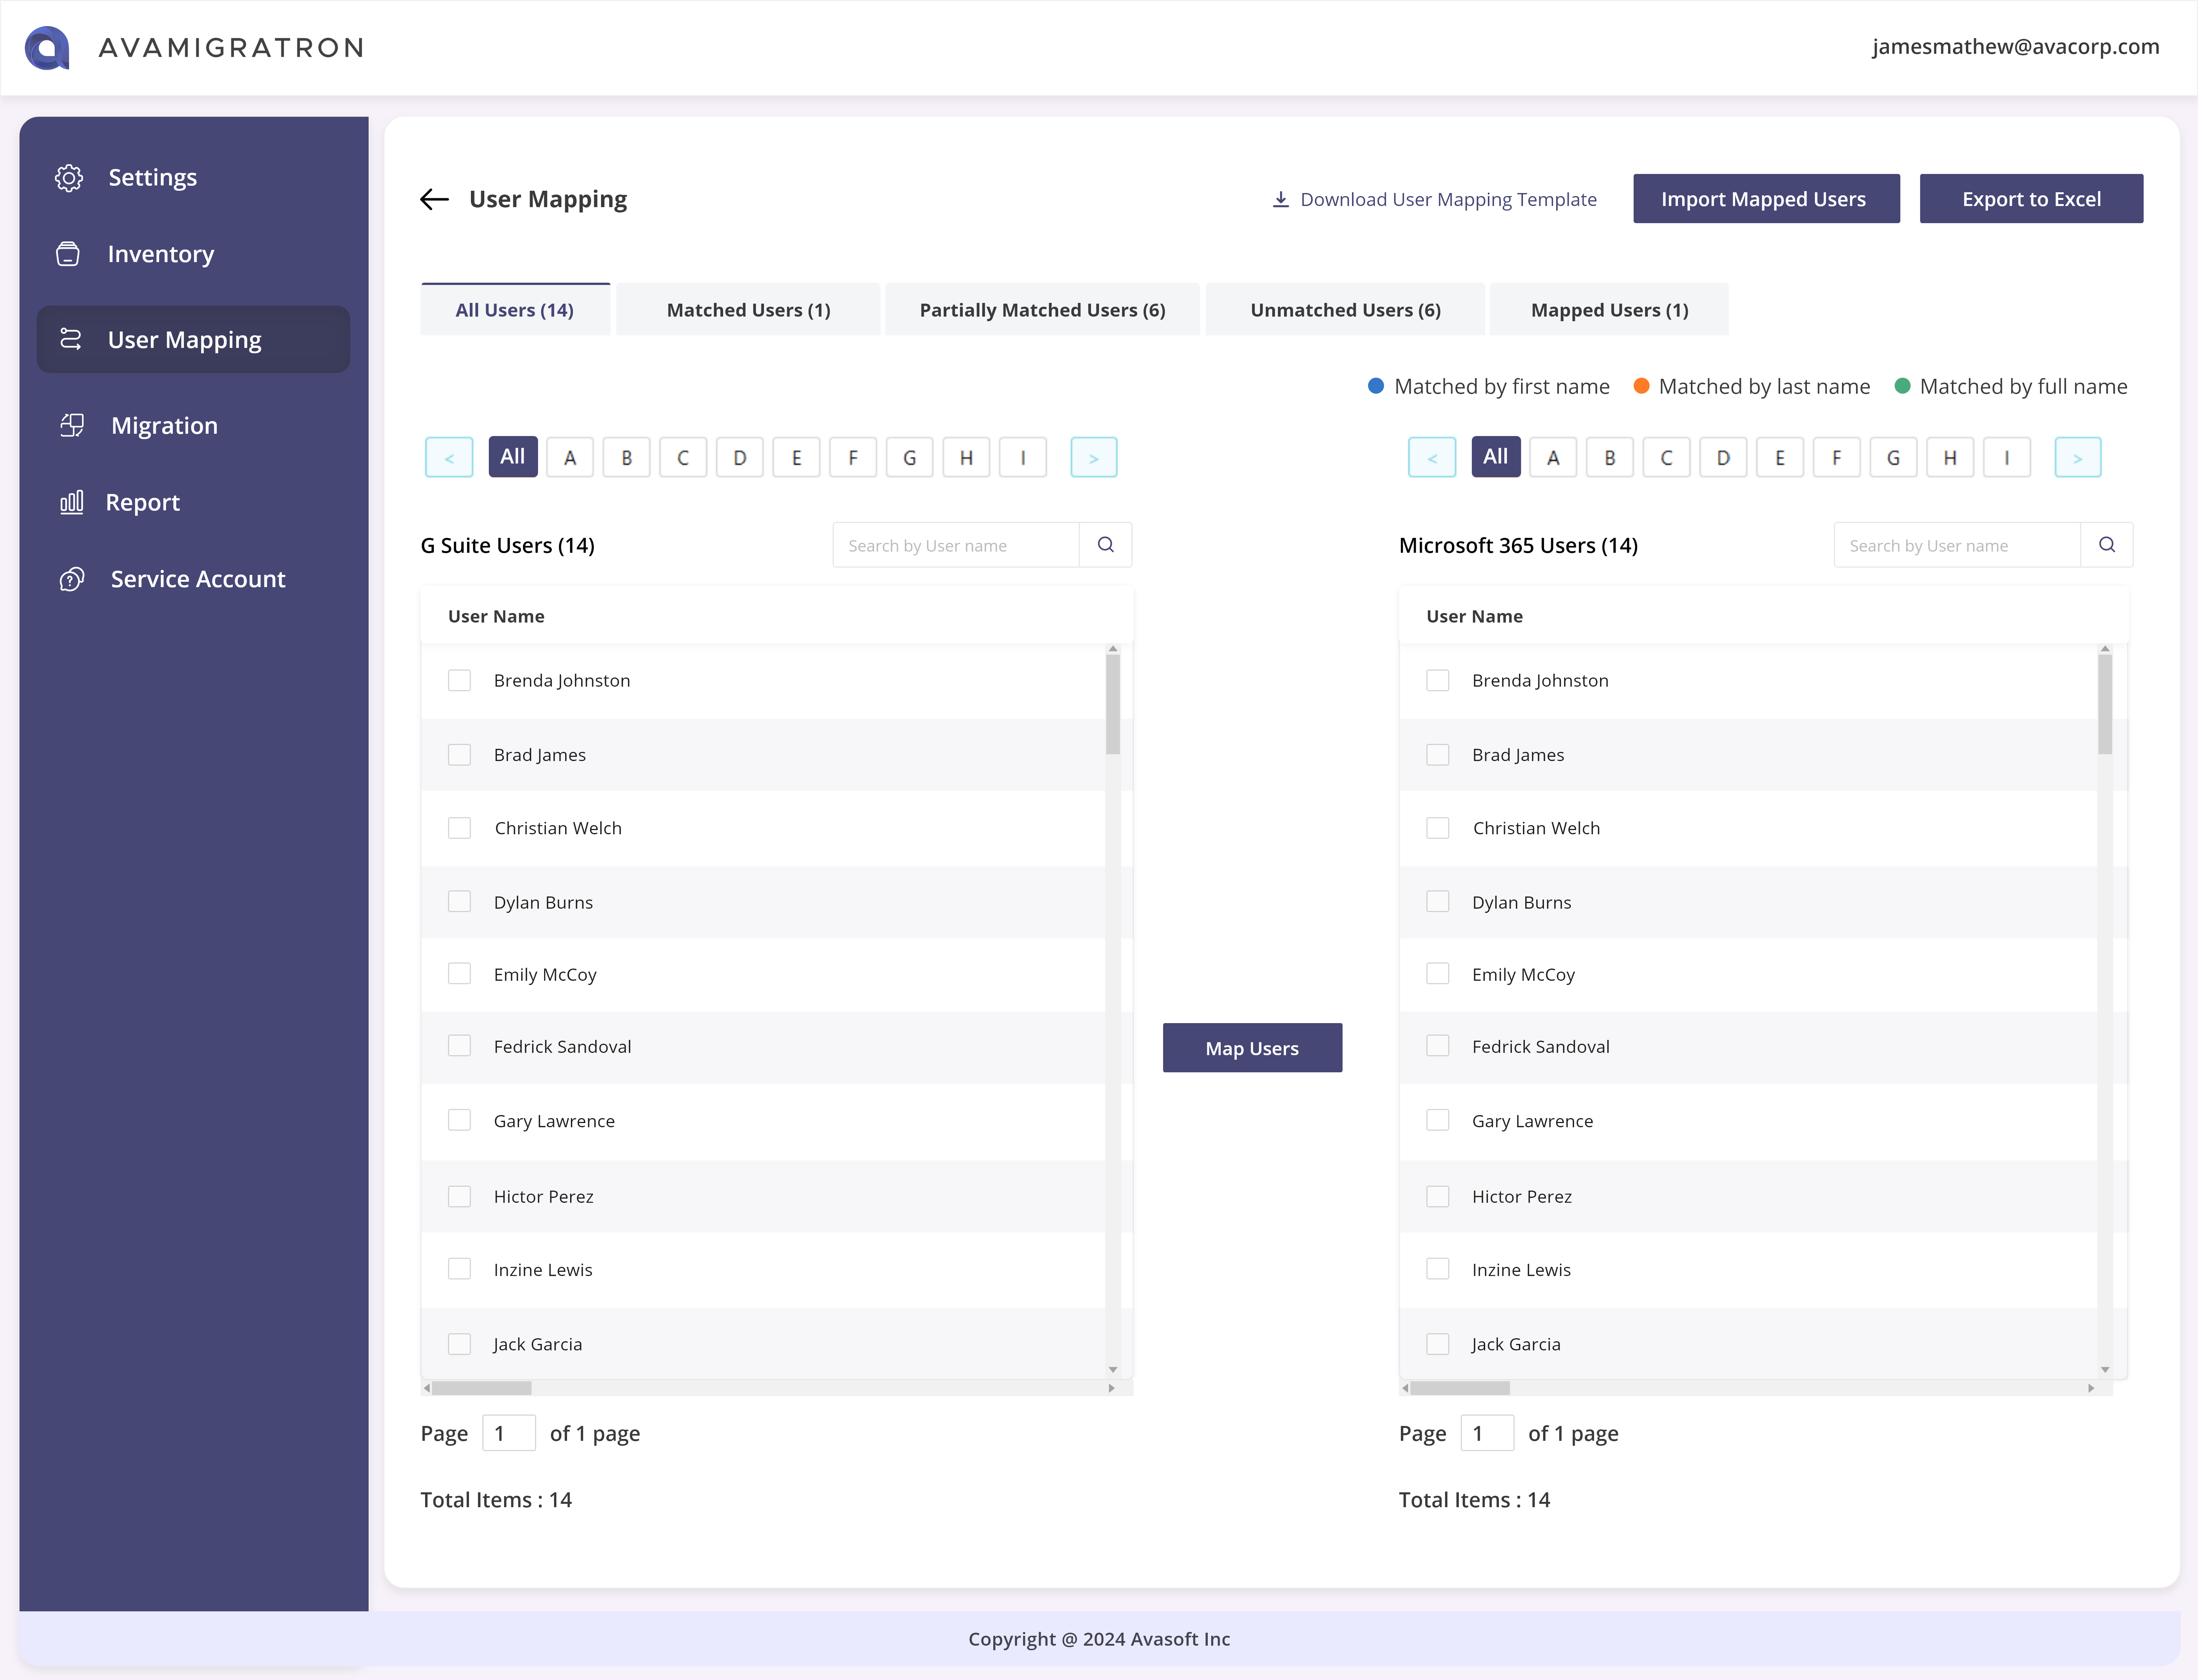Check Gary Lawrence in Microsoft 365 list
This screenshot has height=1680, width=2198.
point(1437,1120)
